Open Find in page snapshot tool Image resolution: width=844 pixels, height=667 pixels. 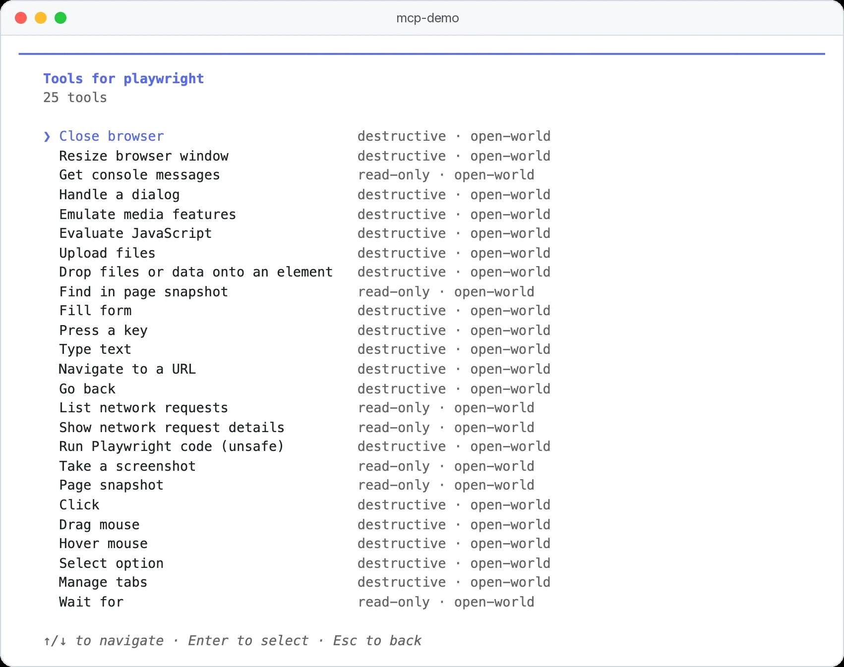[297, 292]
